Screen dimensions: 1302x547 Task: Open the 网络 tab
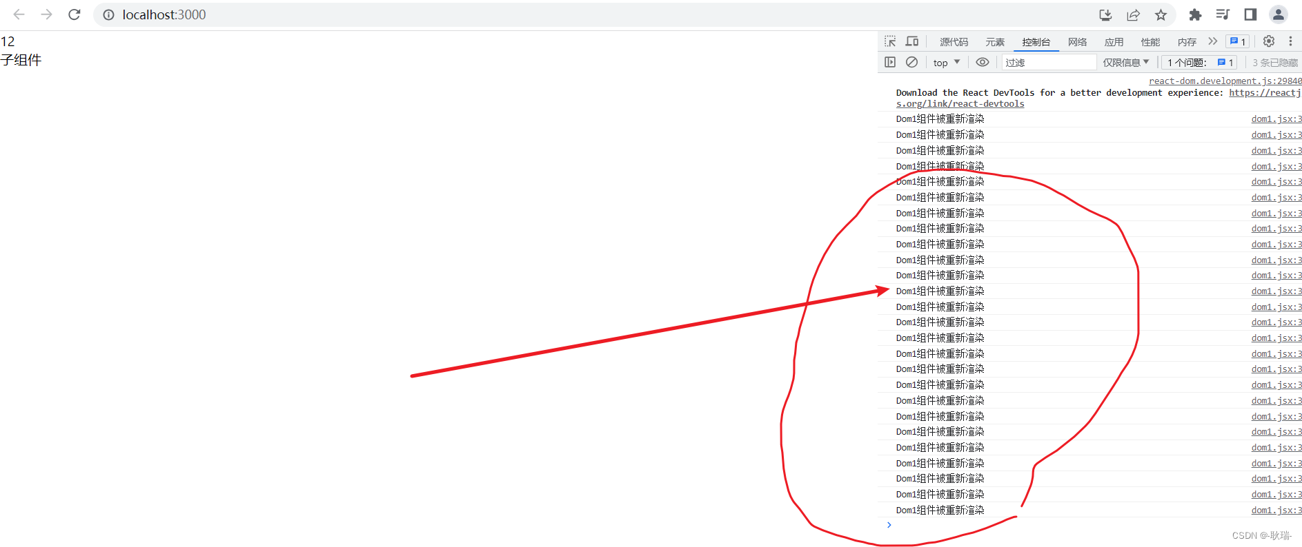pyautogui.click(x=1078, y=42)
